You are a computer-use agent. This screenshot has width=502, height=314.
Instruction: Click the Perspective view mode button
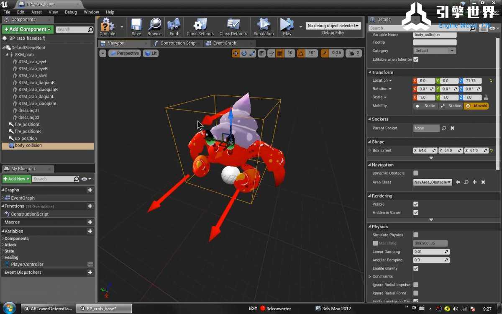[x=124, y=53]
